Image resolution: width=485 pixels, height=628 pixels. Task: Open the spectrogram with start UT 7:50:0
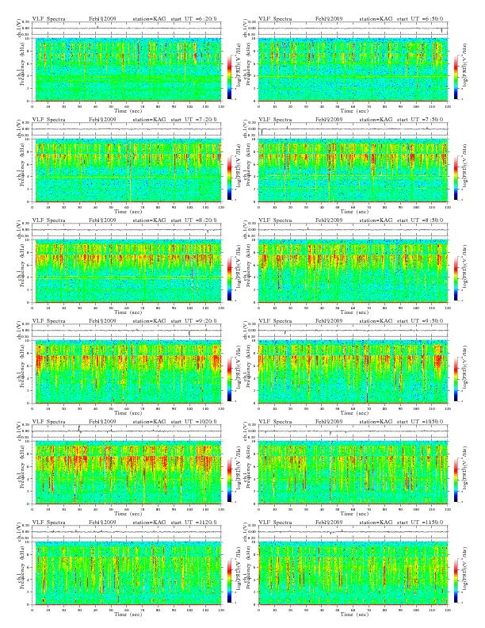pos(353,170)
